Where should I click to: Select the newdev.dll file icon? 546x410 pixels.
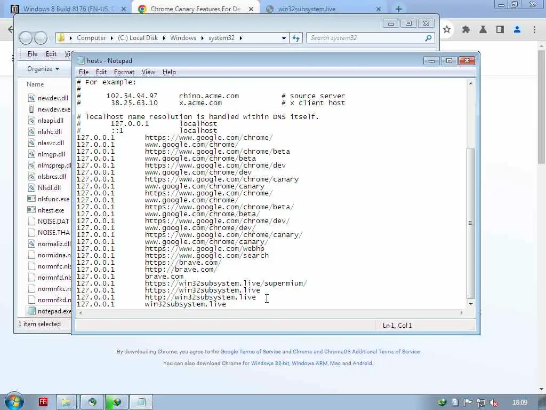coord(31,98)
